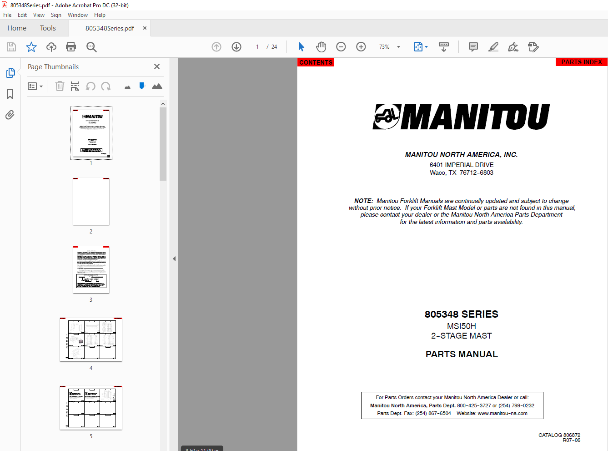Go to next page arrow
This screenshot has width=608, height=451.
click(236, 47)
